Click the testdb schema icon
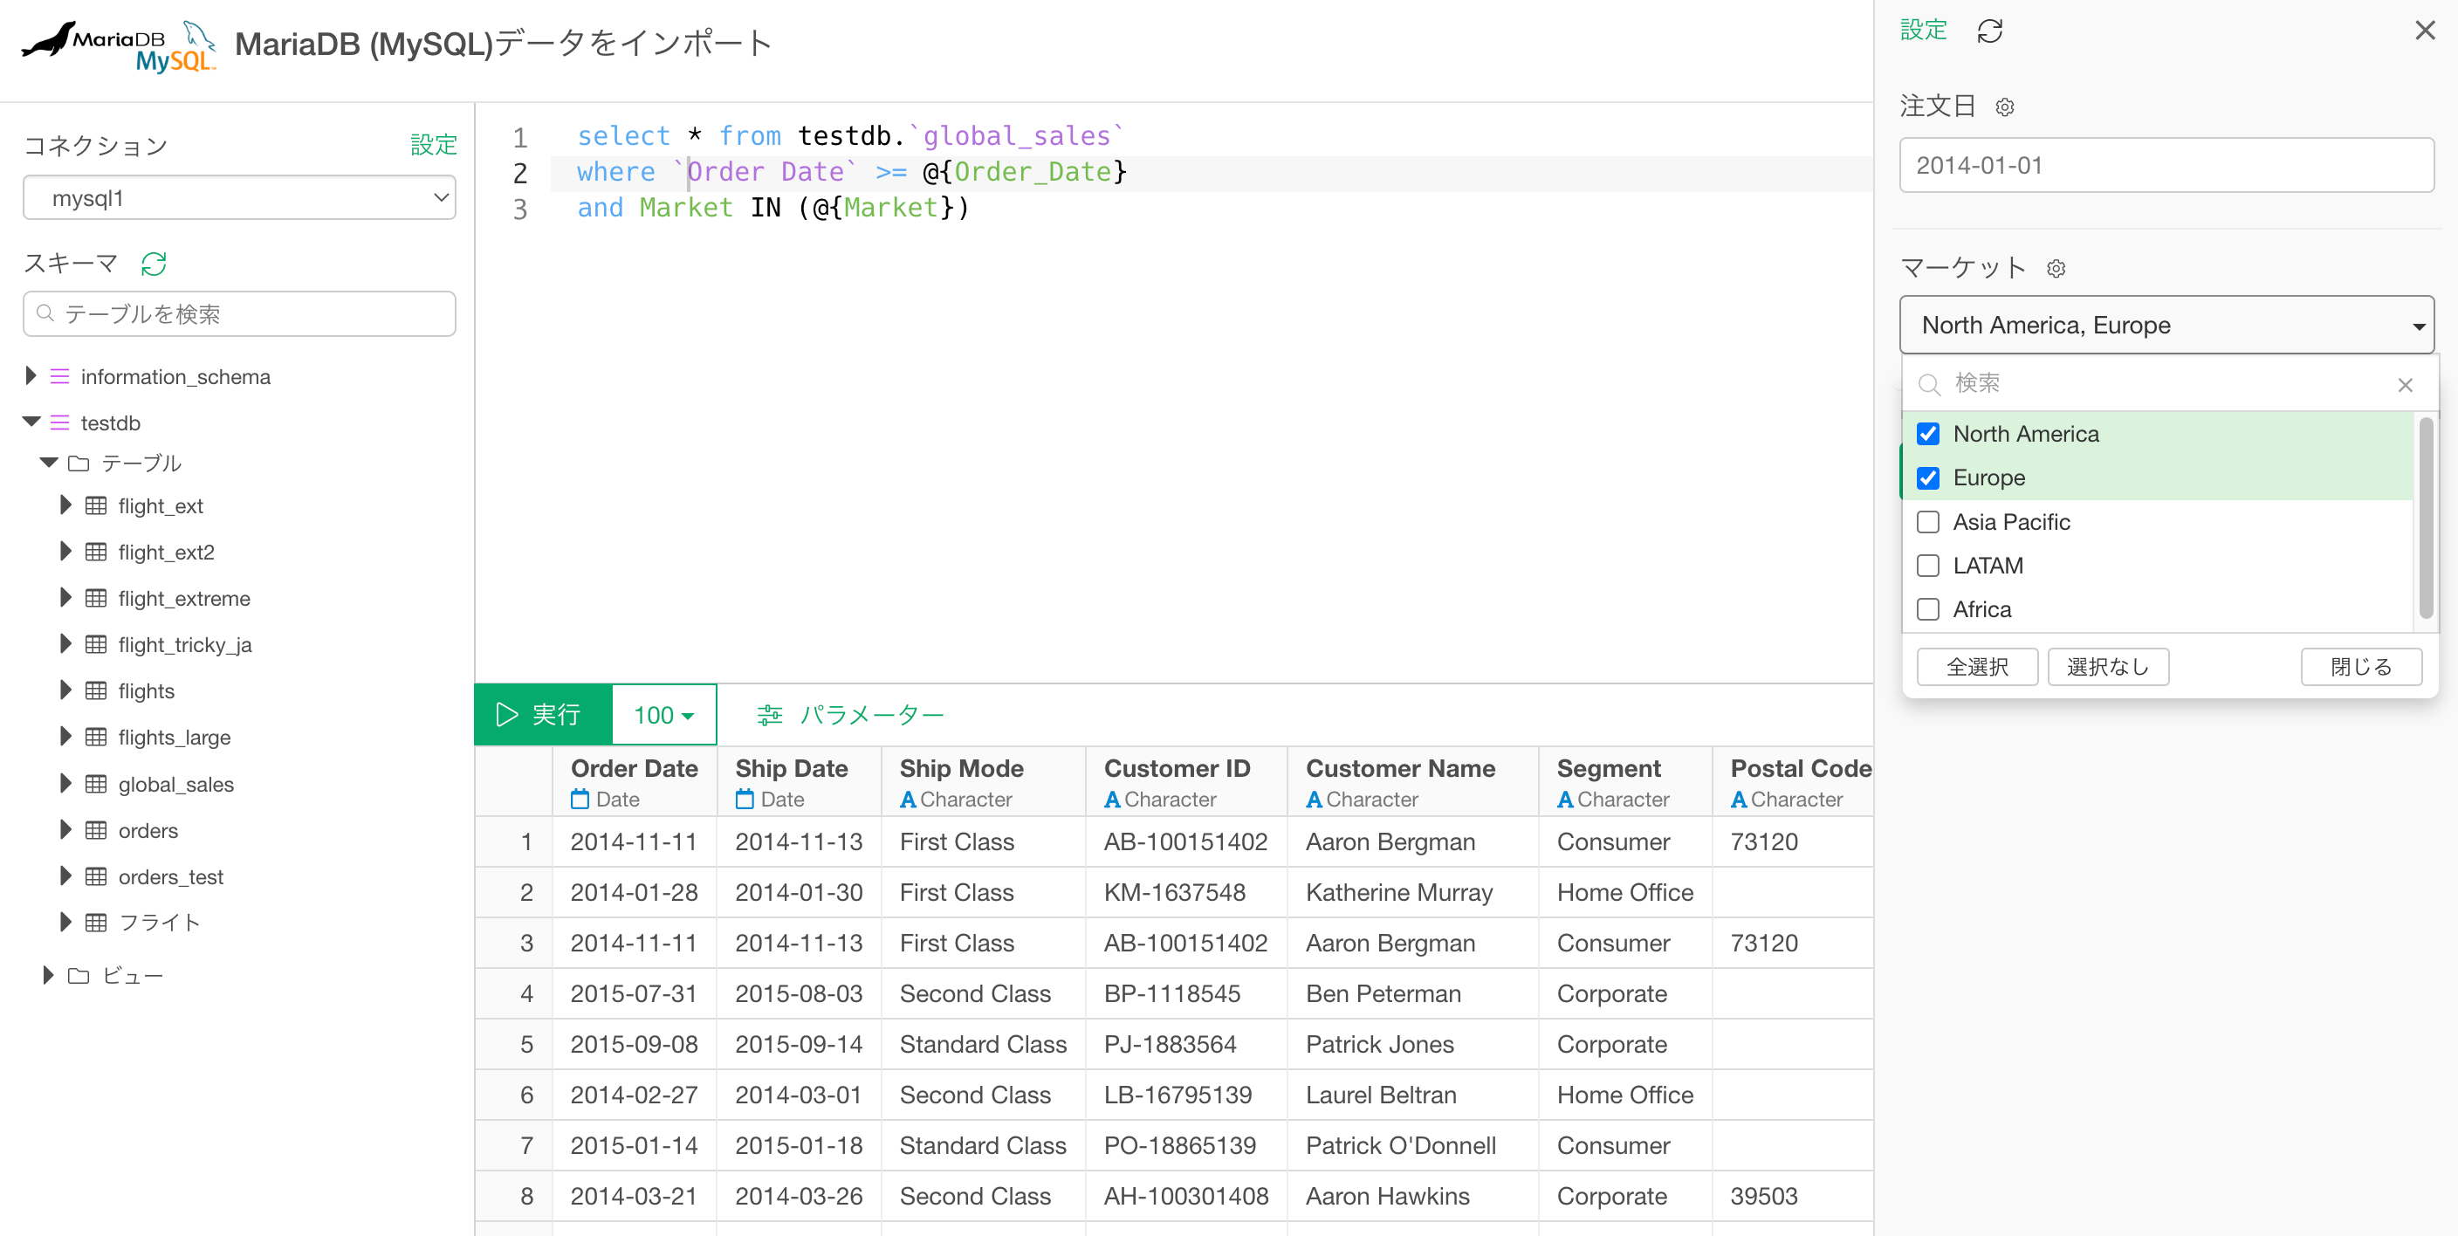 59,422
